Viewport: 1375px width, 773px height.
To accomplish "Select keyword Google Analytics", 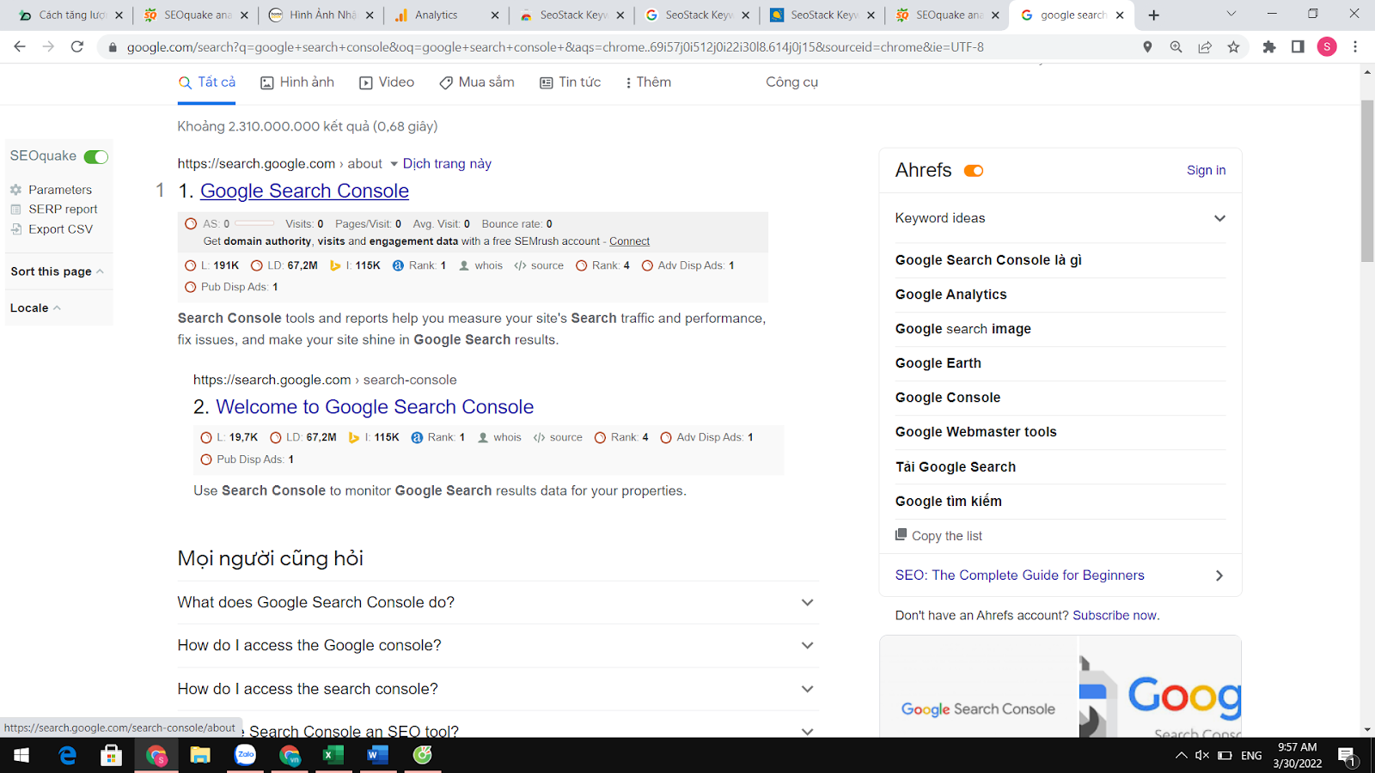I will click(x=950, y=295).
